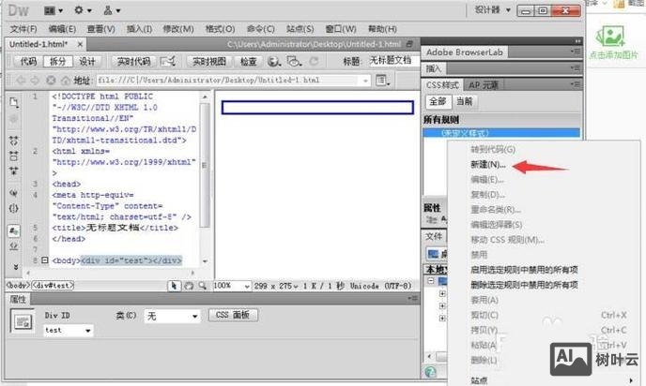Choose 删除选定规则中禁用的所有项 in context menu
Viewport: 646px width, 386px height.
click(524, 285)
